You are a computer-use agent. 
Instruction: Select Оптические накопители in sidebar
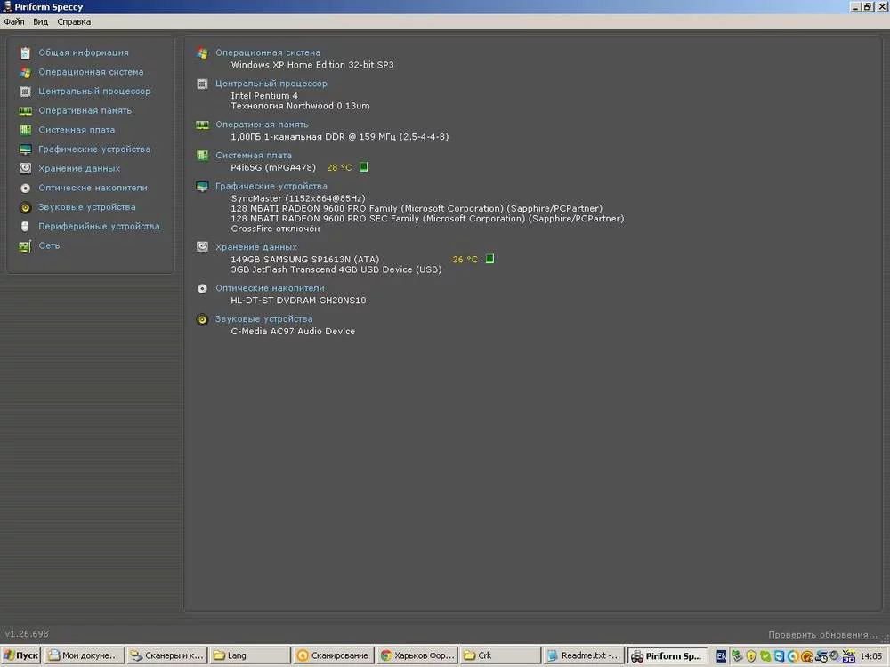coord(93,188)
